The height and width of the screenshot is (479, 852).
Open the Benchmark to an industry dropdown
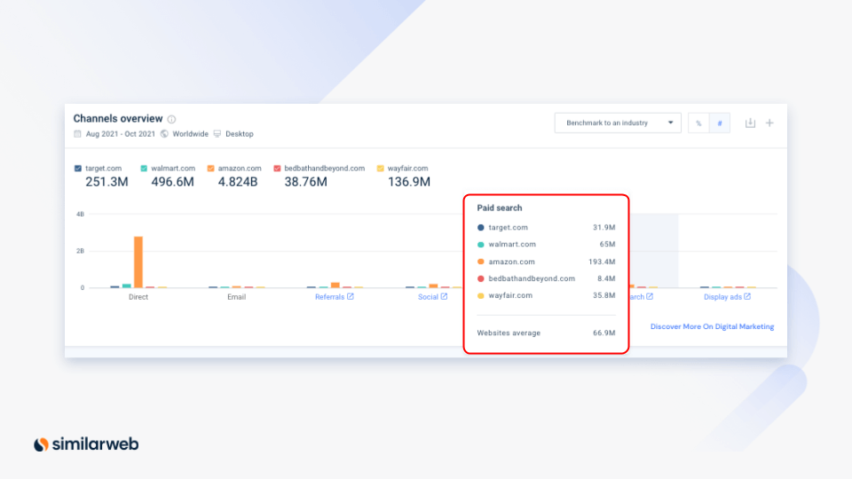tap(618, 123)
